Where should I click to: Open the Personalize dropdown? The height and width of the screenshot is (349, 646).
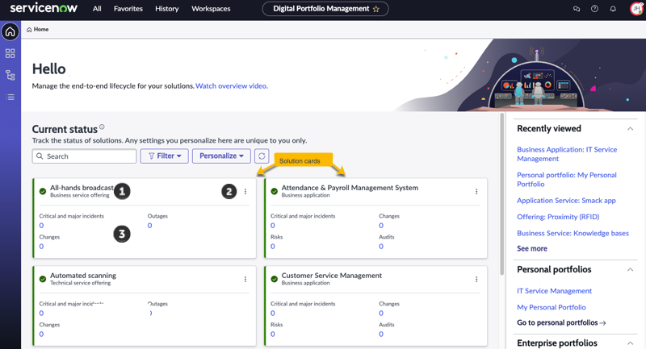(x=221, y=156)
